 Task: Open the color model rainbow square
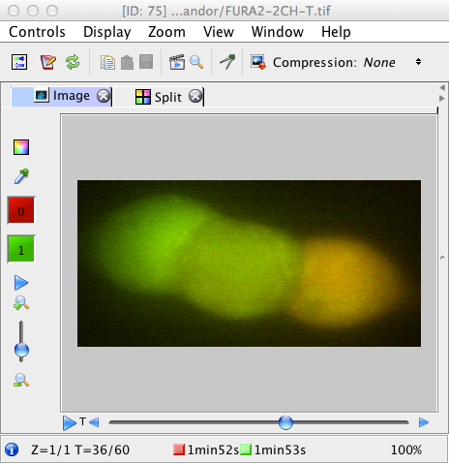click(x=21, y=147)
